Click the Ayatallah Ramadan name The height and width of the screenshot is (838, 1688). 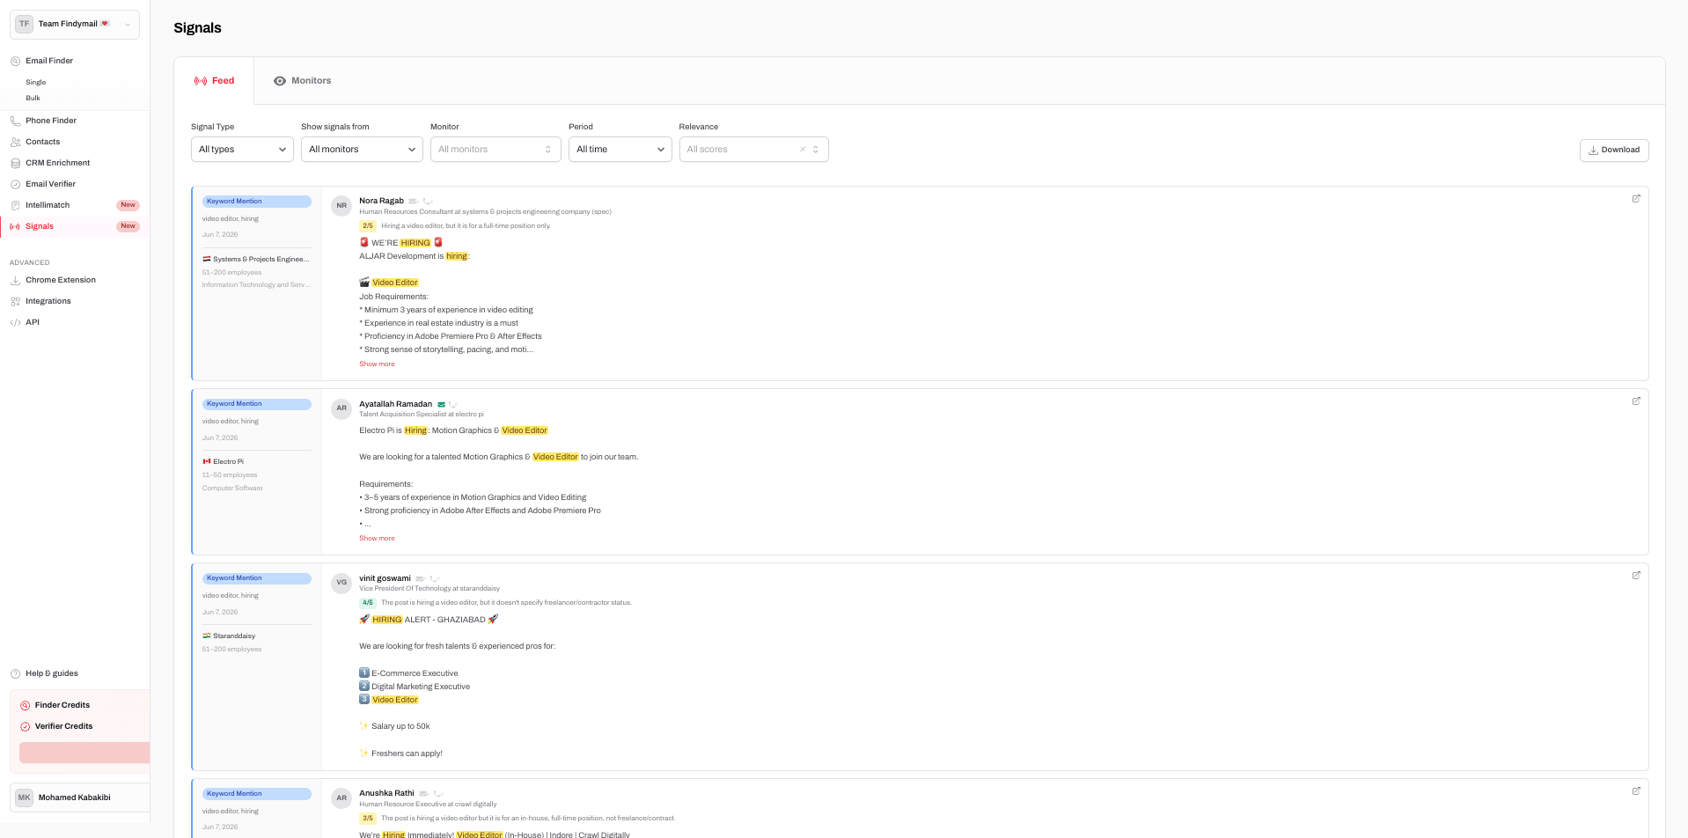(x=395, y=404)
